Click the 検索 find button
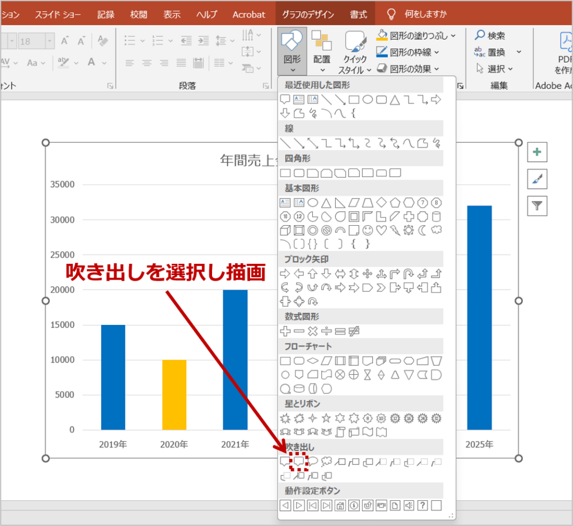Screen dimensions: 573x526 pyautogui.click(x=490, y=35)
